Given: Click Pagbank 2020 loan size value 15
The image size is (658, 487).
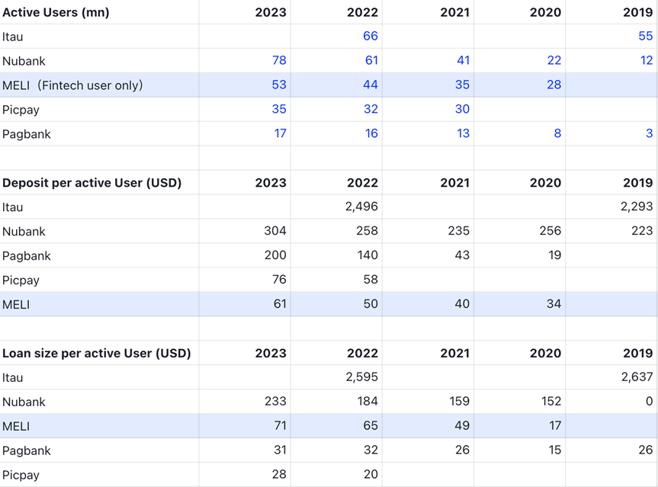Looking at the screenshot, I should click(x=555, y=450).
